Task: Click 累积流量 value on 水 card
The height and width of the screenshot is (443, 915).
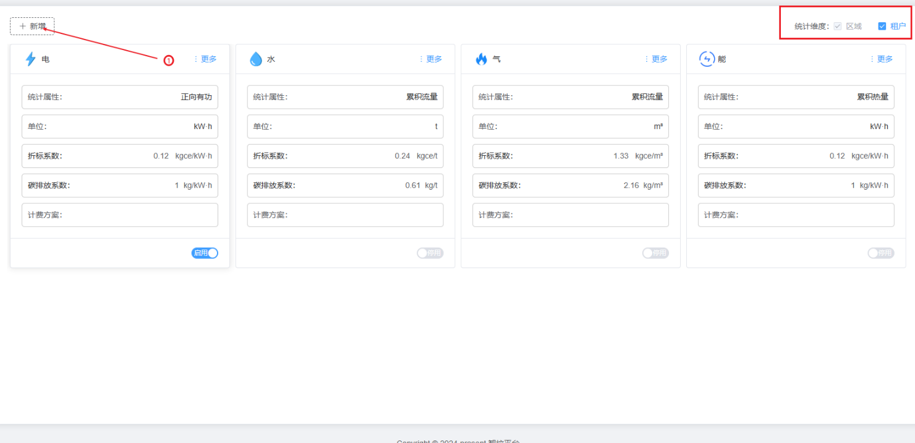Action: [422, 97]
